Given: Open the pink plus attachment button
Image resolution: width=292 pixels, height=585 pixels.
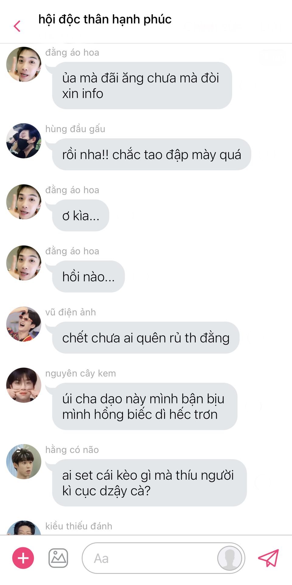Looking at the screenshot, I should coord(23,558).
